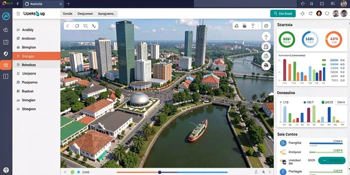The height and width of the screenshot is (175, 350).
Task: Click the sparkle star icon in header
Action: 302,14
